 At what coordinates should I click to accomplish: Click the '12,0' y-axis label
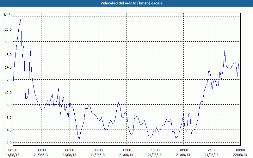click(x=8, y=80)
